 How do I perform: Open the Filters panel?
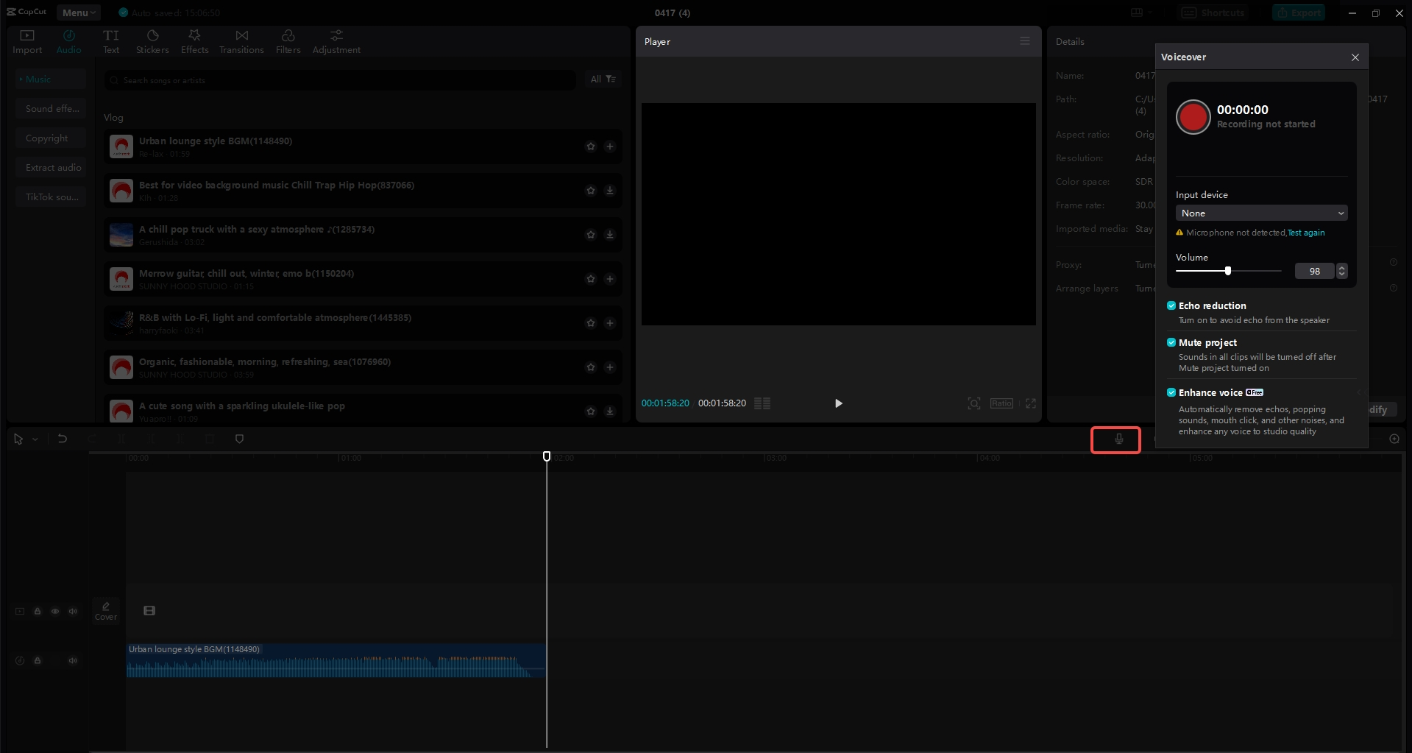pyautogui.click(x=288, y=40)
